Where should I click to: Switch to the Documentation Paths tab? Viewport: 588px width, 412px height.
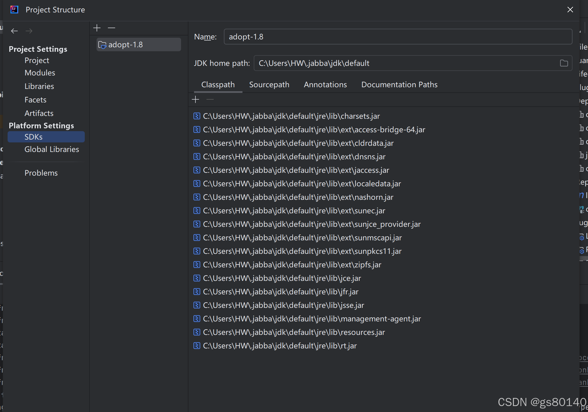click(399, 85)
